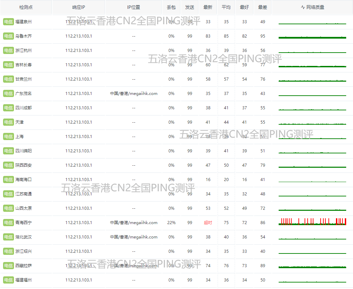Open the megaiihk.com location in 湖北武汉 row

(x=134, y=237)
